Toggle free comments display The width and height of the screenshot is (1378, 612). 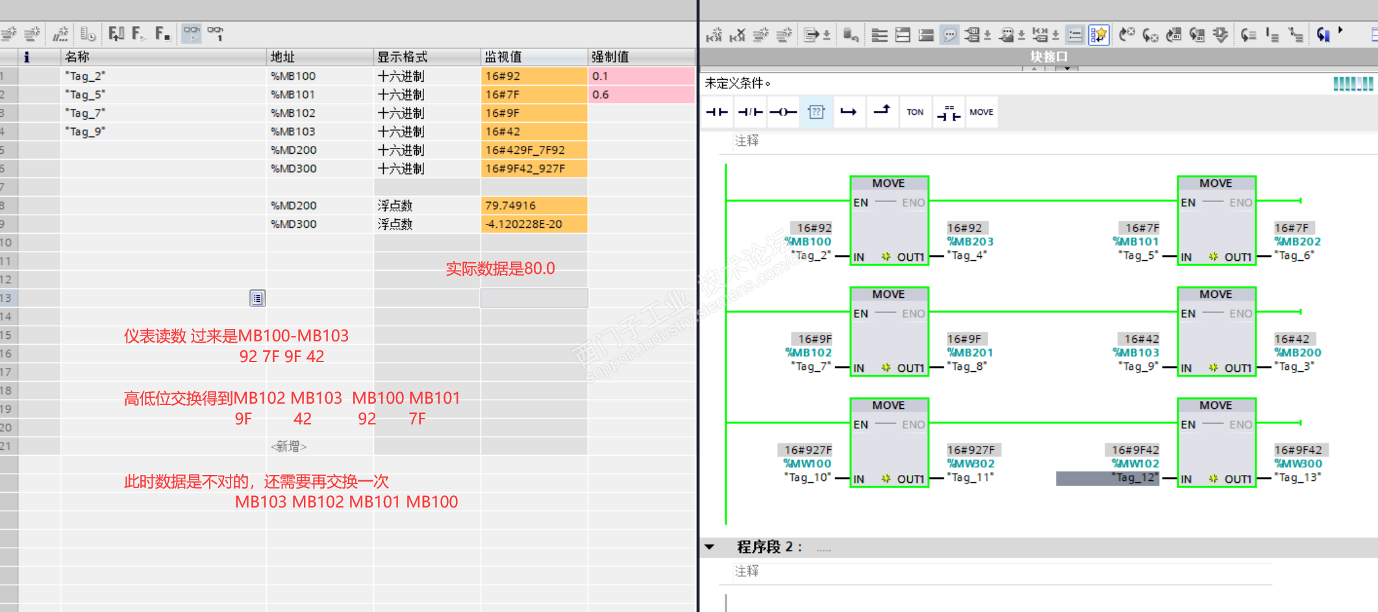click(949, 34)
